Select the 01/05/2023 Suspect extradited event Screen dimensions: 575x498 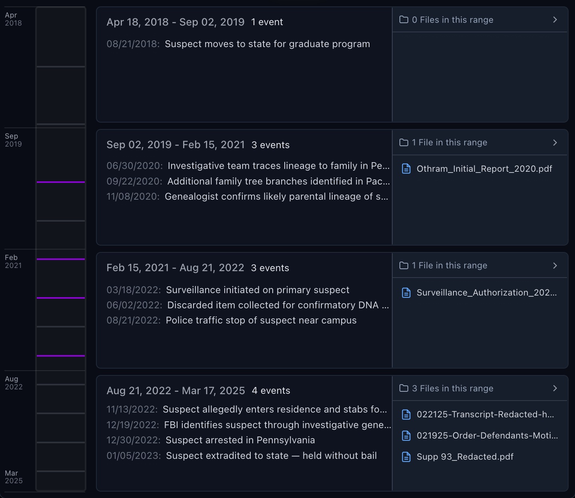click(x=271, y=456)
